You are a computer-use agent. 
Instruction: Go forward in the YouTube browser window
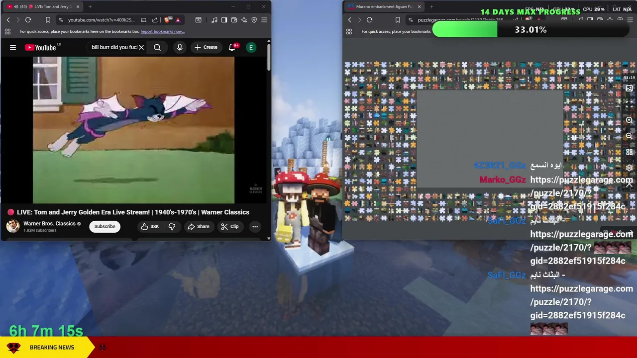(x=18, y=20)
